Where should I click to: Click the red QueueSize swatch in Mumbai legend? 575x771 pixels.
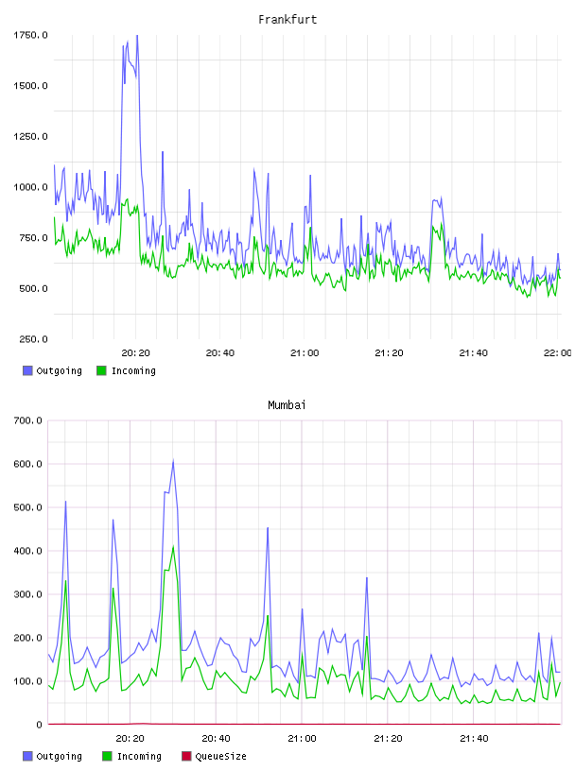click(x=186, y=756)
